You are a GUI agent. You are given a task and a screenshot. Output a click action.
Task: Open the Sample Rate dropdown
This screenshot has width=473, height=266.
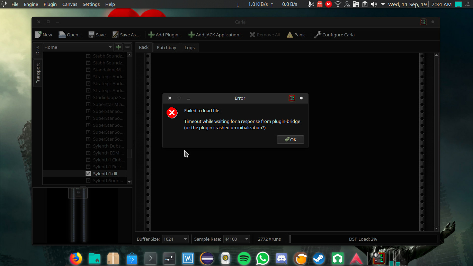click(x=237, y=239)
